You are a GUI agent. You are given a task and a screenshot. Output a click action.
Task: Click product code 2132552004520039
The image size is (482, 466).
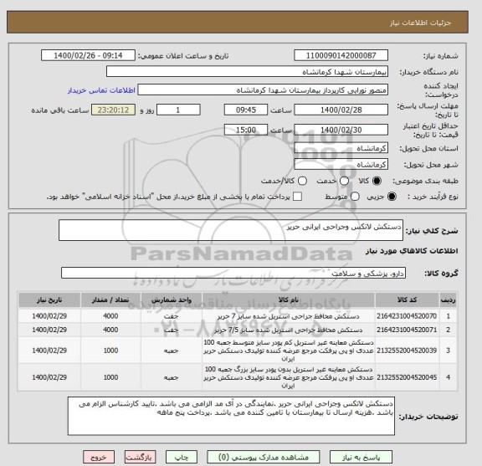pyautogui.click(x=407, y=351)
